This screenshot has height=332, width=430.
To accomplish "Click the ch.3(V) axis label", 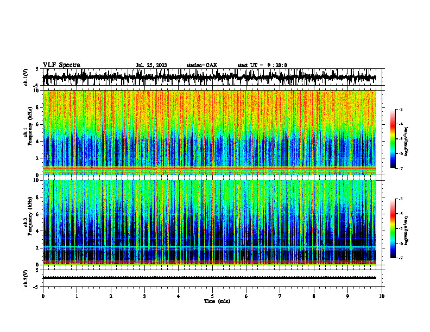I will pos(26,278).
